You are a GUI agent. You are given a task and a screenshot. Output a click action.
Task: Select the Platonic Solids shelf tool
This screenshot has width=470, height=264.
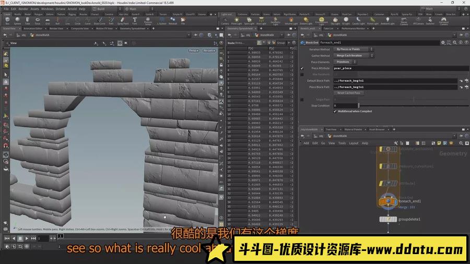coord(148,21)
